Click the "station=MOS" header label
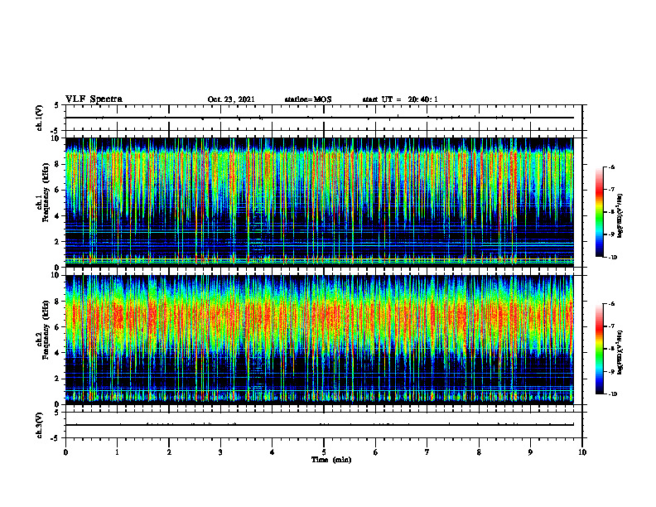The width and height of the screenshot is (656, 507). point(308,99)
